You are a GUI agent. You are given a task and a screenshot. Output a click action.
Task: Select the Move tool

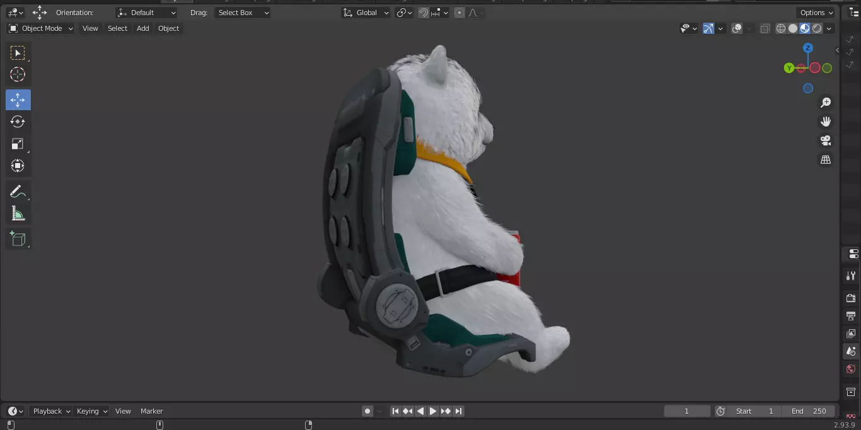point(18,100)
